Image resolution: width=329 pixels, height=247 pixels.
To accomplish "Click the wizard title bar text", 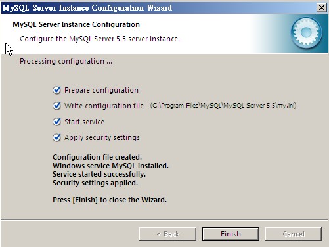I will point(87,8).
